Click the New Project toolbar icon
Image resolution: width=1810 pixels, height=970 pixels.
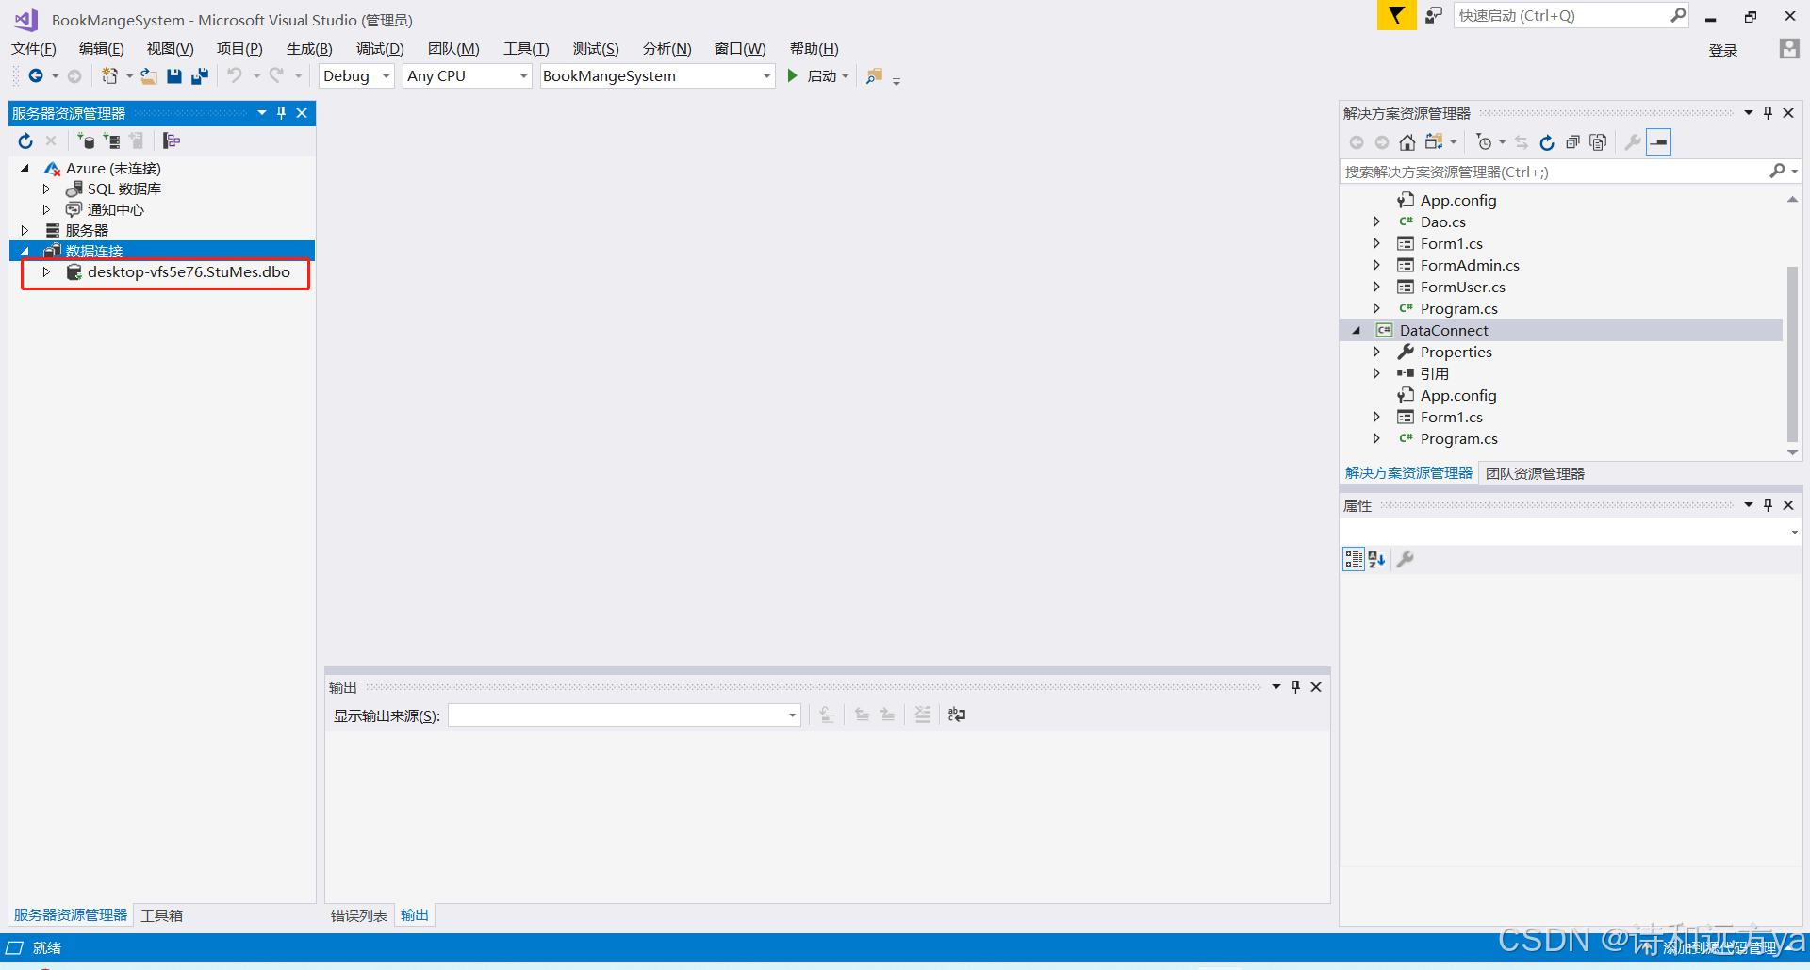pos(110,76)
